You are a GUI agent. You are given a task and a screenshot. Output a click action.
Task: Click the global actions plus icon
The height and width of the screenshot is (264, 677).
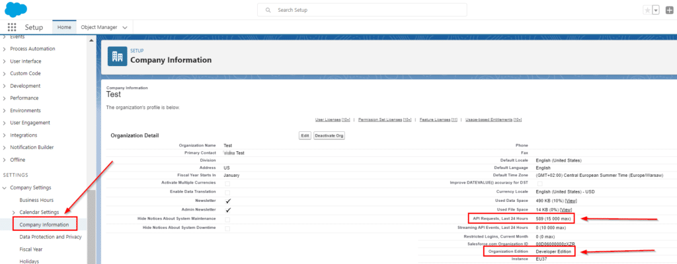tap(670, 10)
